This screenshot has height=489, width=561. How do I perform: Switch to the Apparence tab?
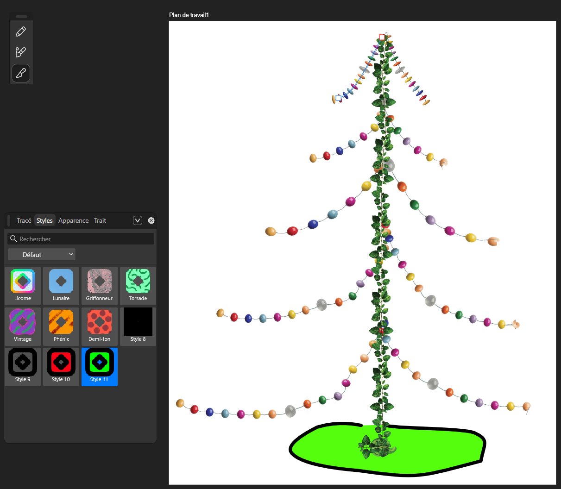coord(73,220)
